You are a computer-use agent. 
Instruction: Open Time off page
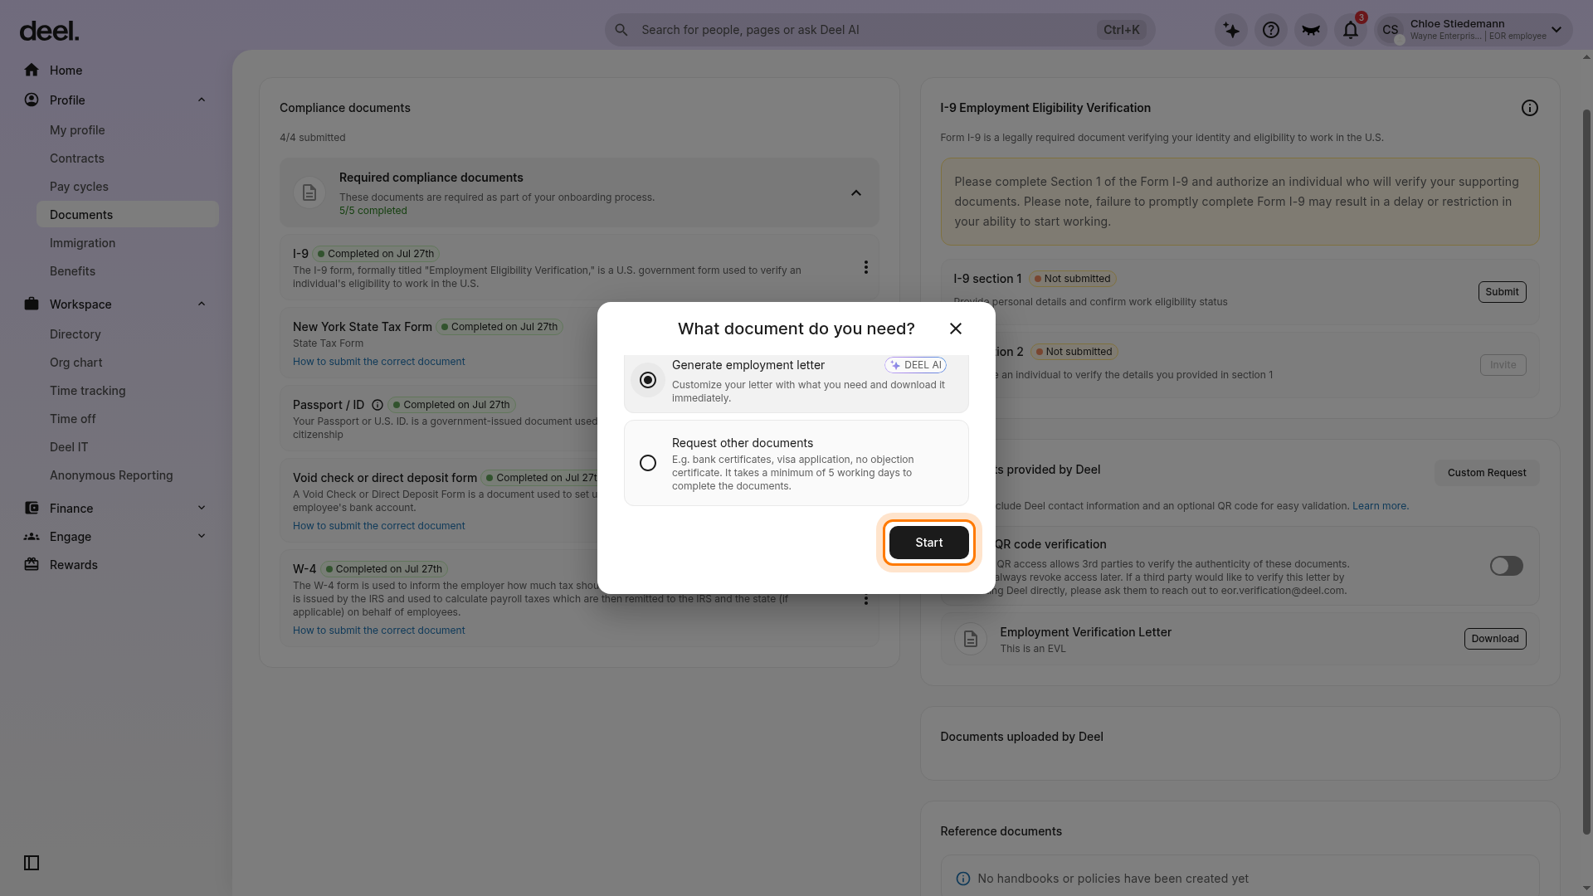click(72, 419)
